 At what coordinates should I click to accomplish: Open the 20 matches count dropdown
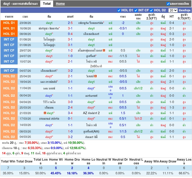click(x=173, y=10)
